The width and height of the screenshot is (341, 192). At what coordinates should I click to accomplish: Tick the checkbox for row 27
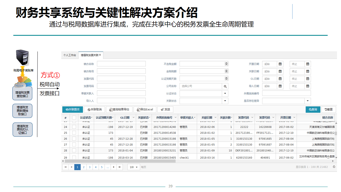(x=74, y=145)
